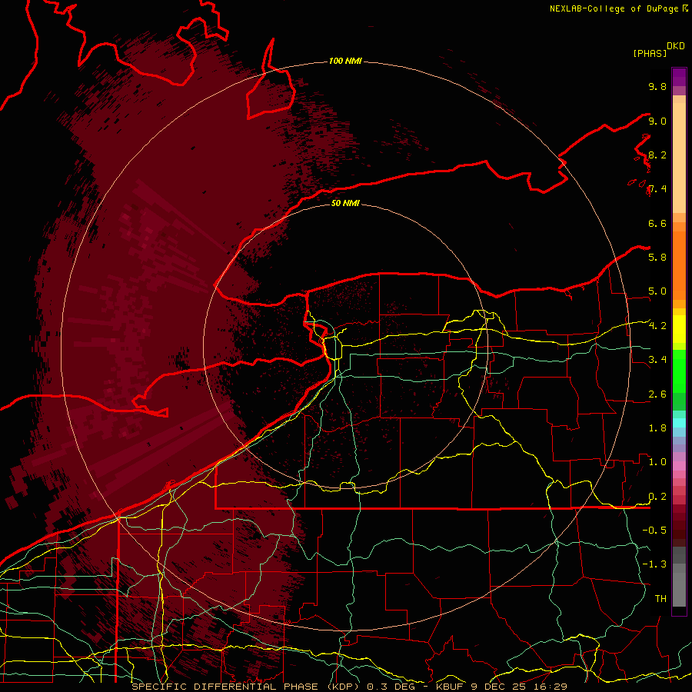Pick the purple top color bar segment

(679, 77)
